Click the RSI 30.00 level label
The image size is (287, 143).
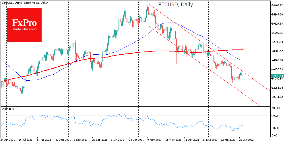click(276, 128)
